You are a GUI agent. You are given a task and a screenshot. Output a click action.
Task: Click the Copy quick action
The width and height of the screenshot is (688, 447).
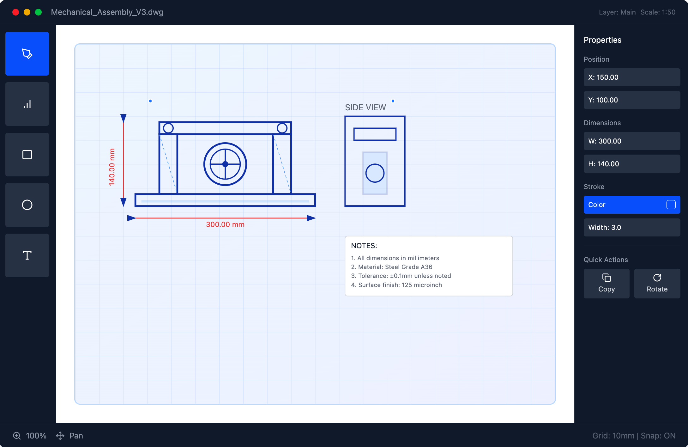click(x=606, y=283)
